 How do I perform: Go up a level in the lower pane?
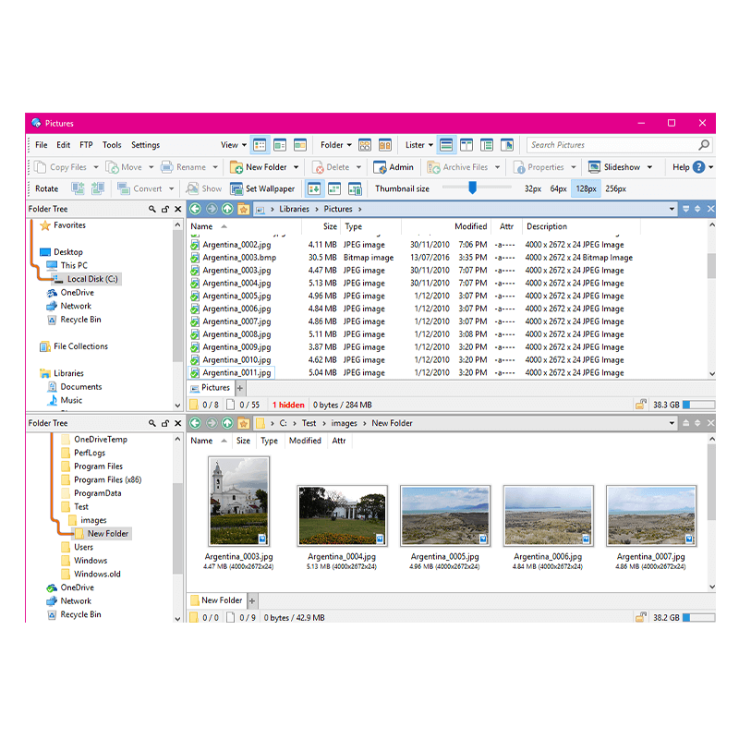[x=227, y=423]
